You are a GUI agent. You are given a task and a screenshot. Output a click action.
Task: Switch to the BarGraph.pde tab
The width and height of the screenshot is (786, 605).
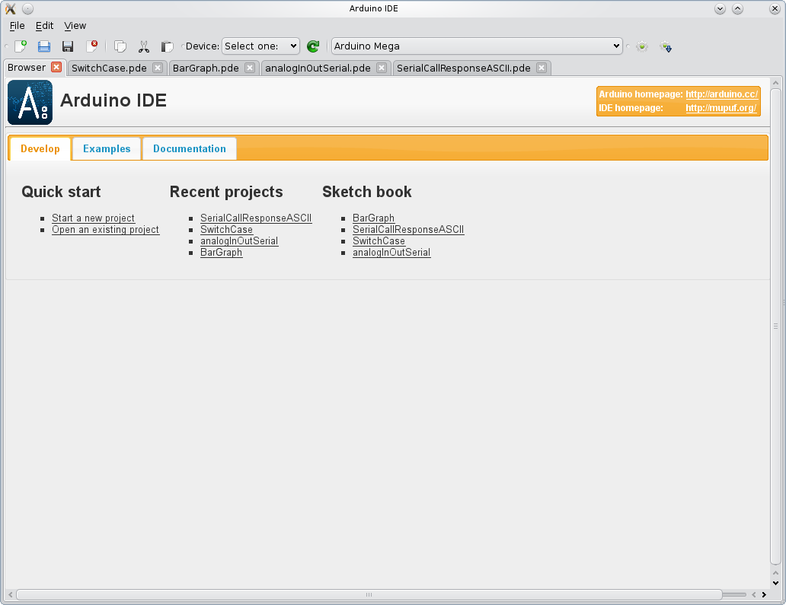pos(206,68)
